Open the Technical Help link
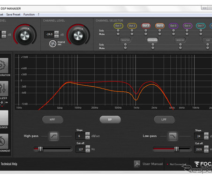This screenshot has width=212, height=178. pos(9,164)
